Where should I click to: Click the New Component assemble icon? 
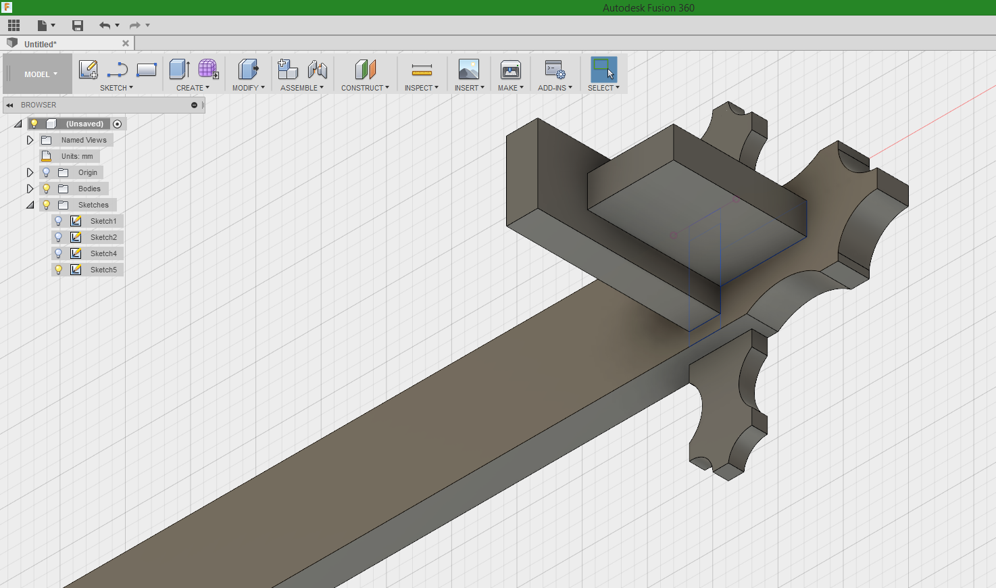coord(288,69)
